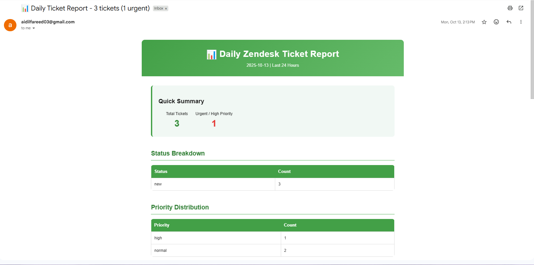Click the email subject line

[x=90, y=8]
